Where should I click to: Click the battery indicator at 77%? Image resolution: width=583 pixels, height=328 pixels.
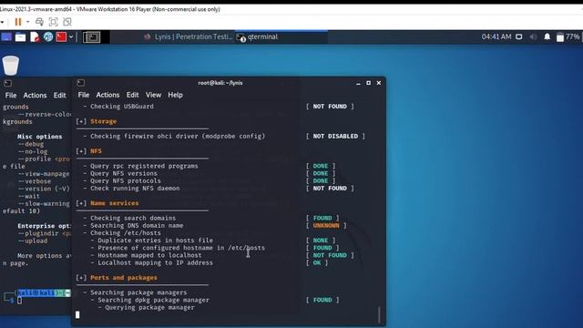pyautogui.click(x=568, y=36)
